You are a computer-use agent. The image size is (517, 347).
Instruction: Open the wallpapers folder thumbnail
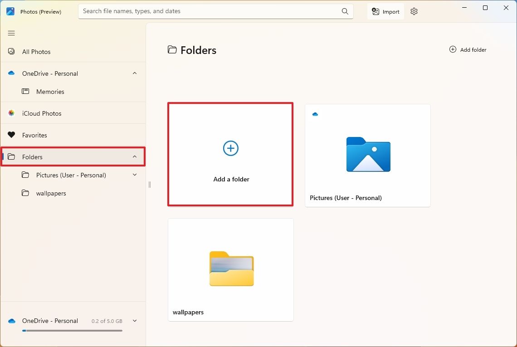230,269
